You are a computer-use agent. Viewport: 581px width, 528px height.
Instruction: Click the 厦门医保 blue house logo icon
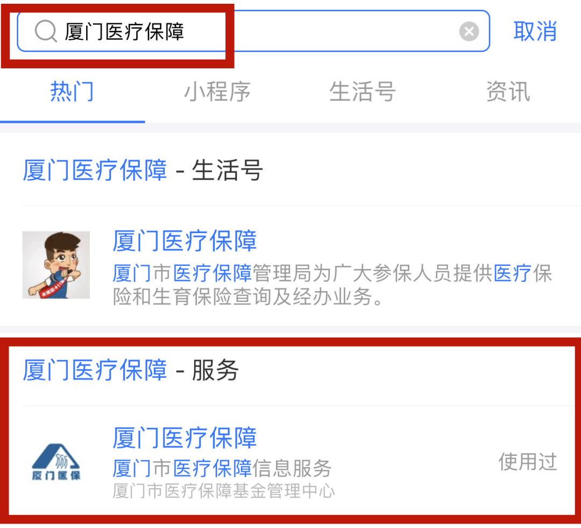click(56, 462)
